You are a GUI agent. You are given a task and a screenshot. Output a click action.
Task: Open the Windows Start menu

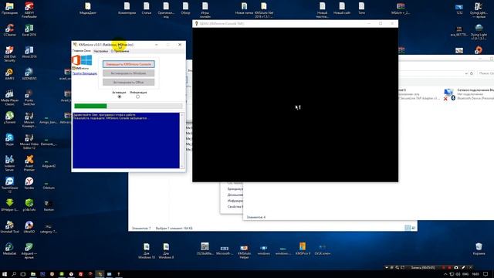click(x=5, y=274)
